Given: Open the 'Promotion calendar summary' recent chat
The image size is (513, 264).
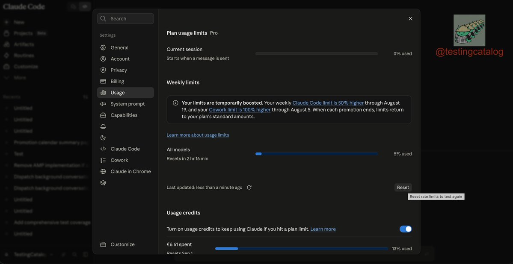Looking at the screenshot, I should (51, 142).
